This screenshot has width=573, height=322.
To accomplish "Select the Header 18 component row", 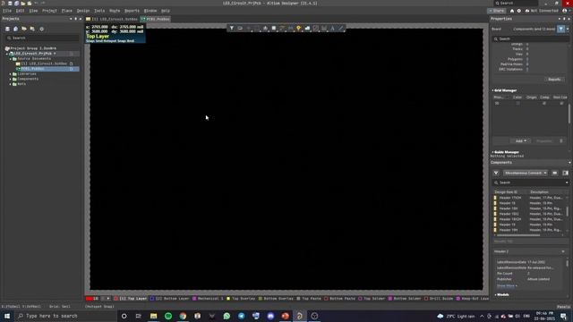I will pos(529,203).
